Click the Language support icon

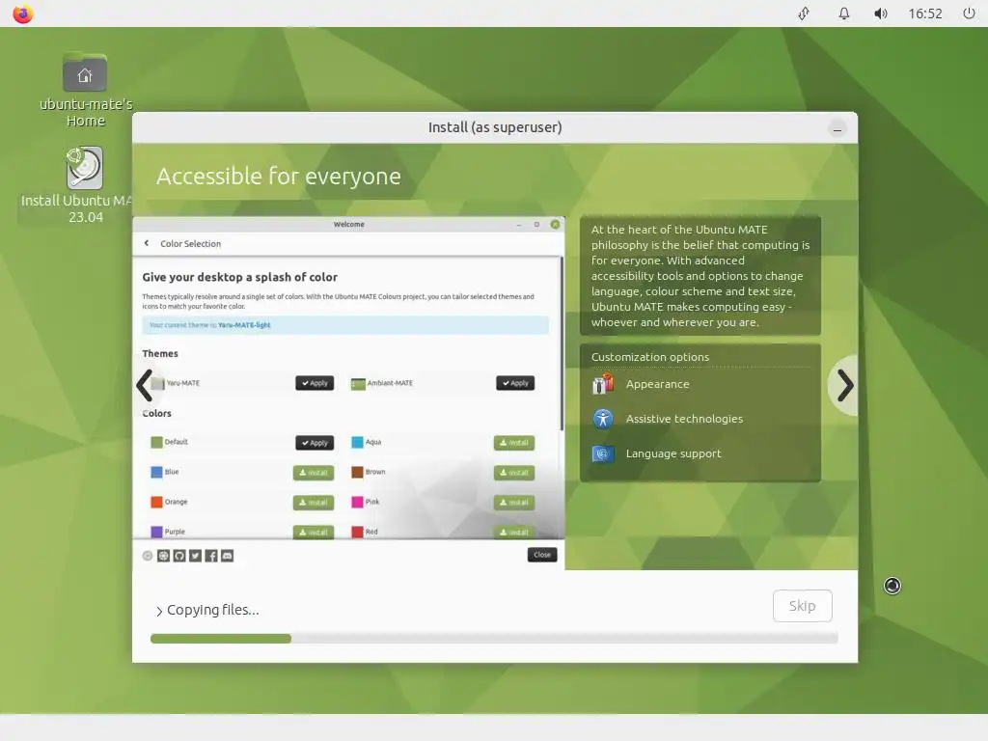pos(603,453)
